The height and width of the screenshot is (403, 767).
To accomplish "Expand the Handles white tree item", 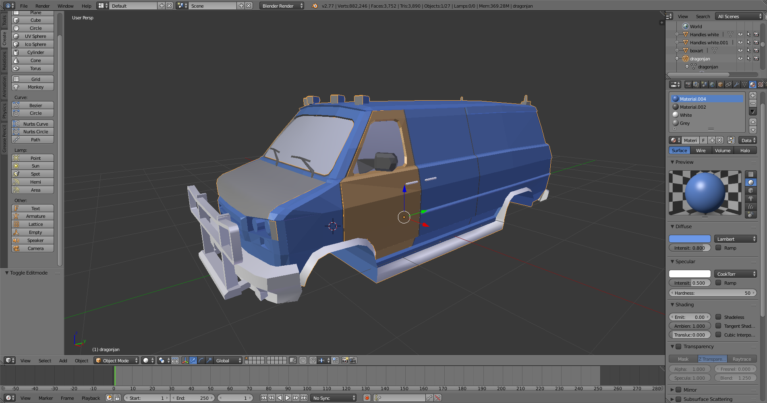I will tap(677, 35).
